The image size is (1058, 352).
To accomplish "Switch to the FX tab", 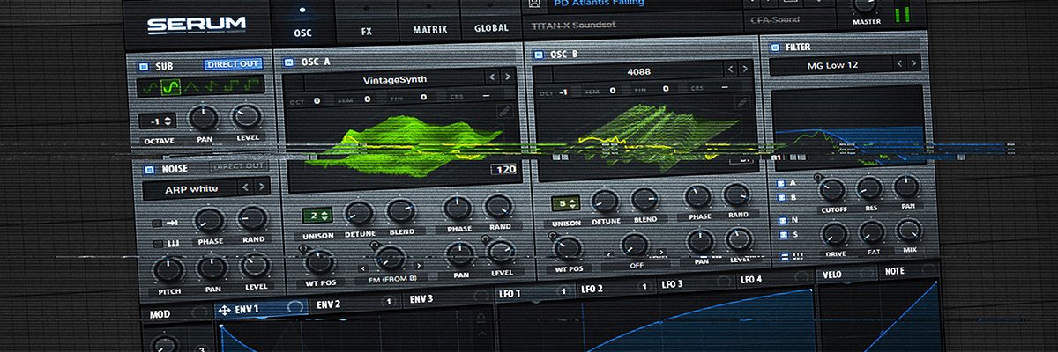I will coord(366,22).
